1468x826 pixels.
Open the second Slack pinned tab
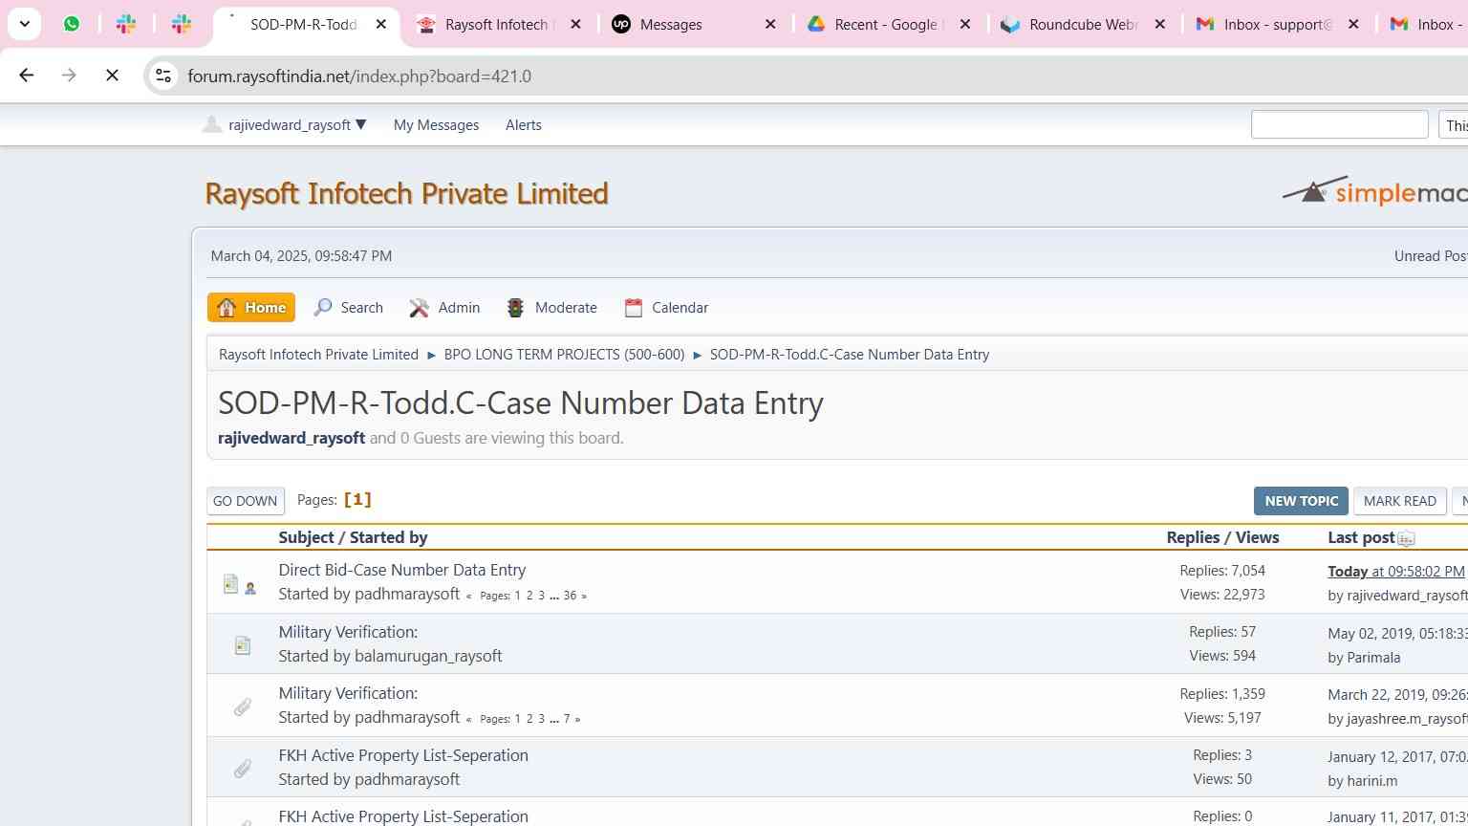tap(181, 24)
